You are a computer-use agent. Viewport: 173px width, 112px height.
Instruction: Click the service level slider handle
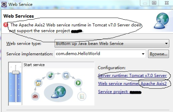pos(16,72)
